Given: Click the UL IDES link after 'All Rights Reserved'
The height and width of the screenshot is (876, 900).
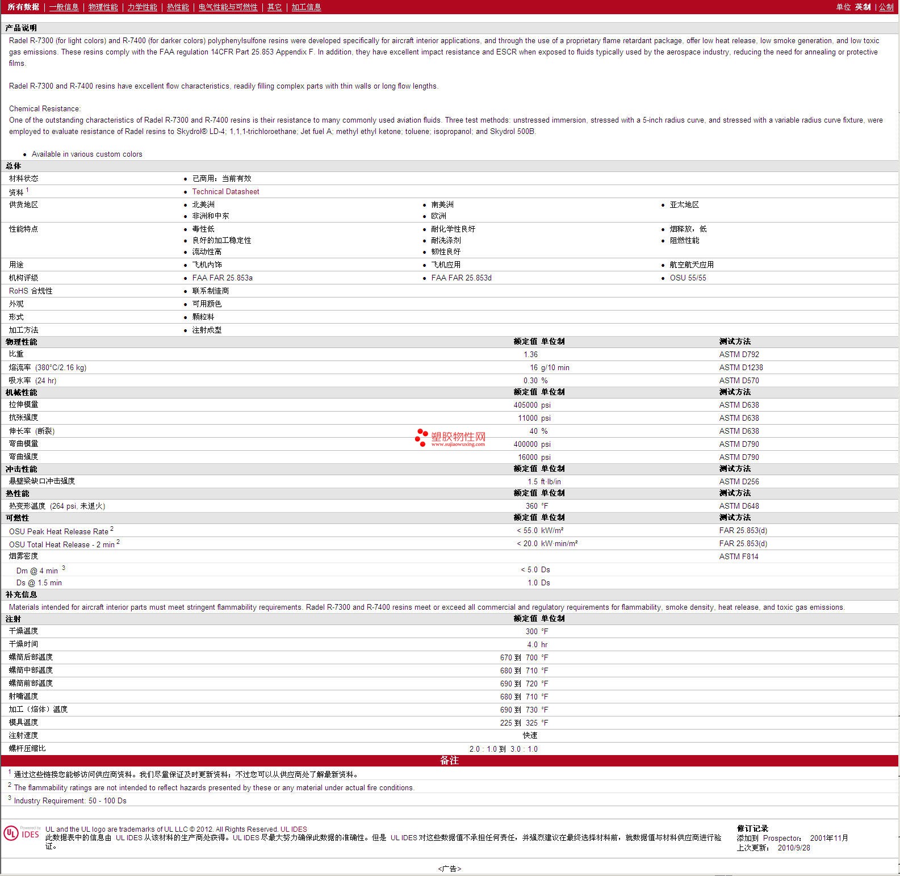Looking at the screenshot, I should pyautogui.click(x=294, y=829).
